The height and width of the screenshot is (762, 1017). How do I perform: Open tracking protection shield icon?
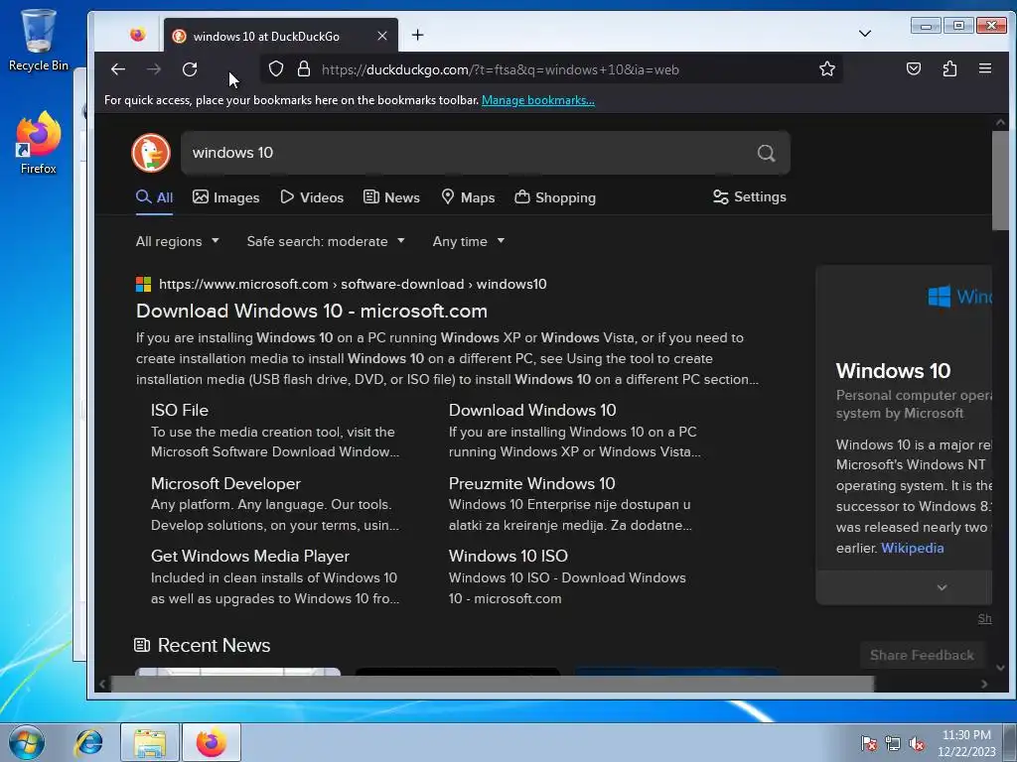coord(276,69)
